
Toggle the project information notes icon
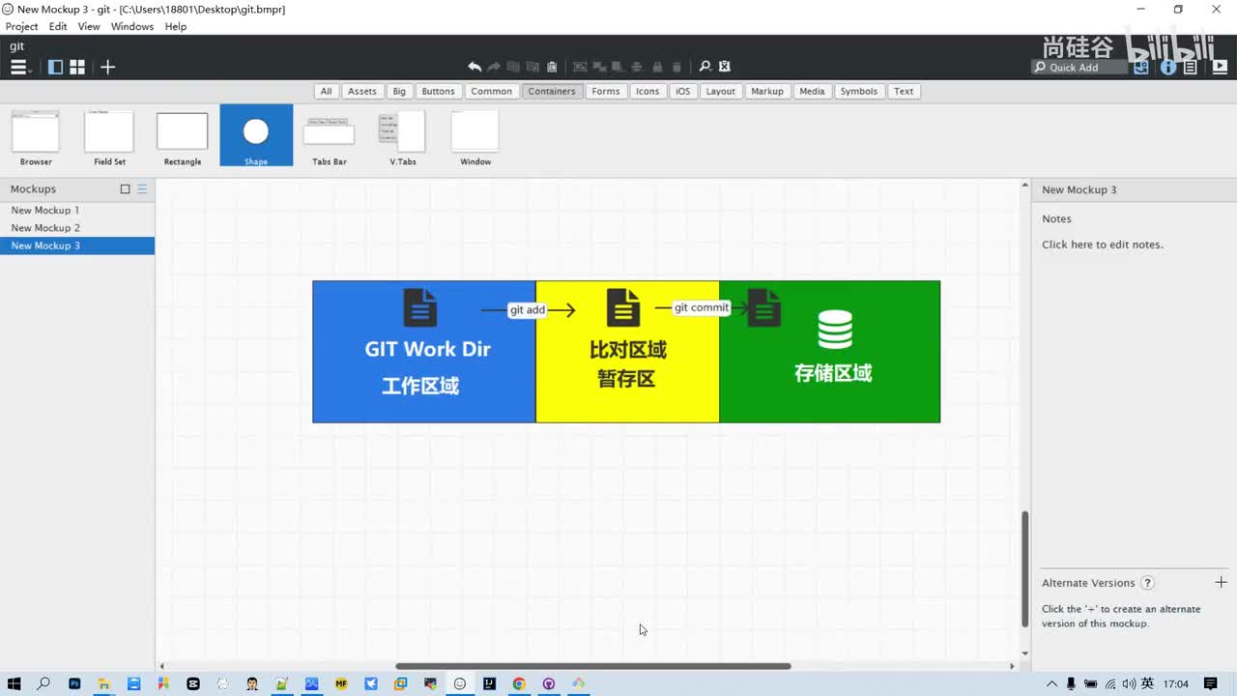point(1191,67)
